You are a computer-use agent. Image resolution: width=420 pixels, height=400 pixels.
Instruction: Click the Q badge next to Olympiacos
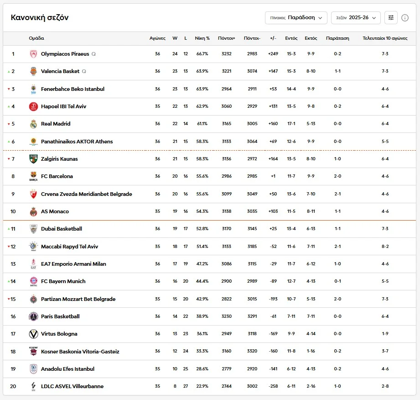[x=93, y=53]
